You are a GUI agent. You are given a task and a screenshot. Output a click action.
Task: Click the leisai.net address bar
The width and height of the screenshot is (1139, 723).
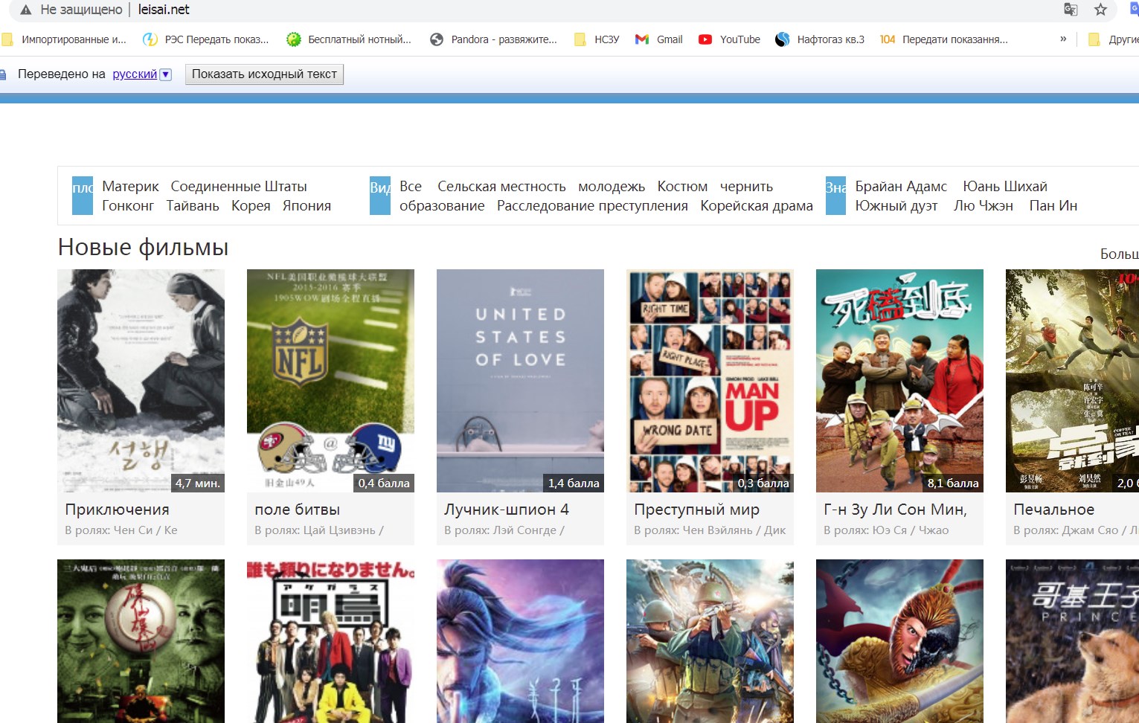164,10
